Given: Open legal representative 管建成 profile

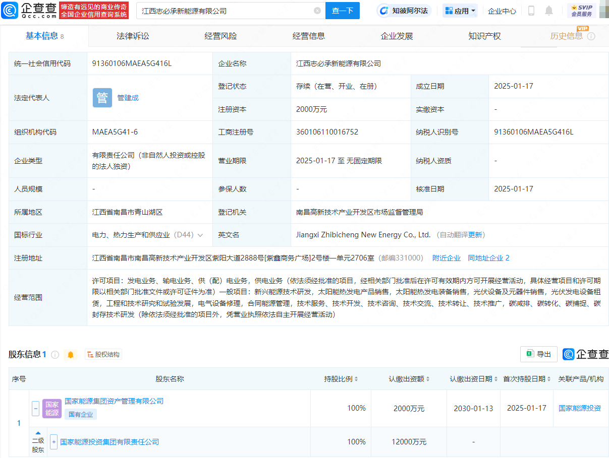Looking at the screenshot, I should 128,98.
